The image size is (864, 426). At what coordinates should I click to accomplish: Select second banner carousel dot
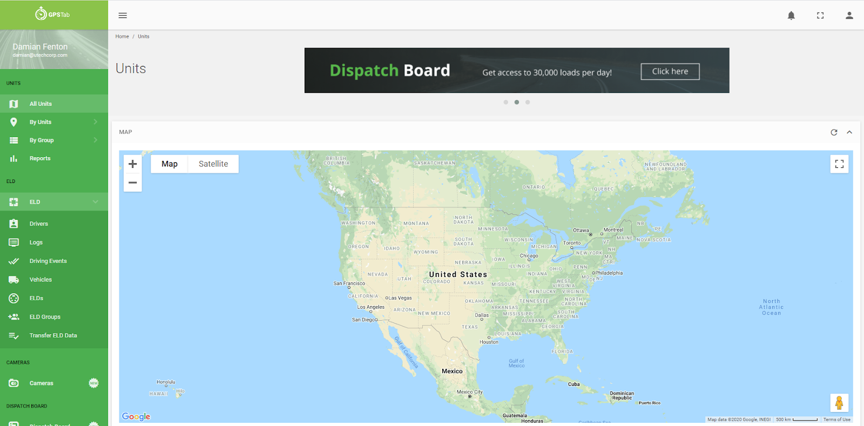tap(517, 102)
